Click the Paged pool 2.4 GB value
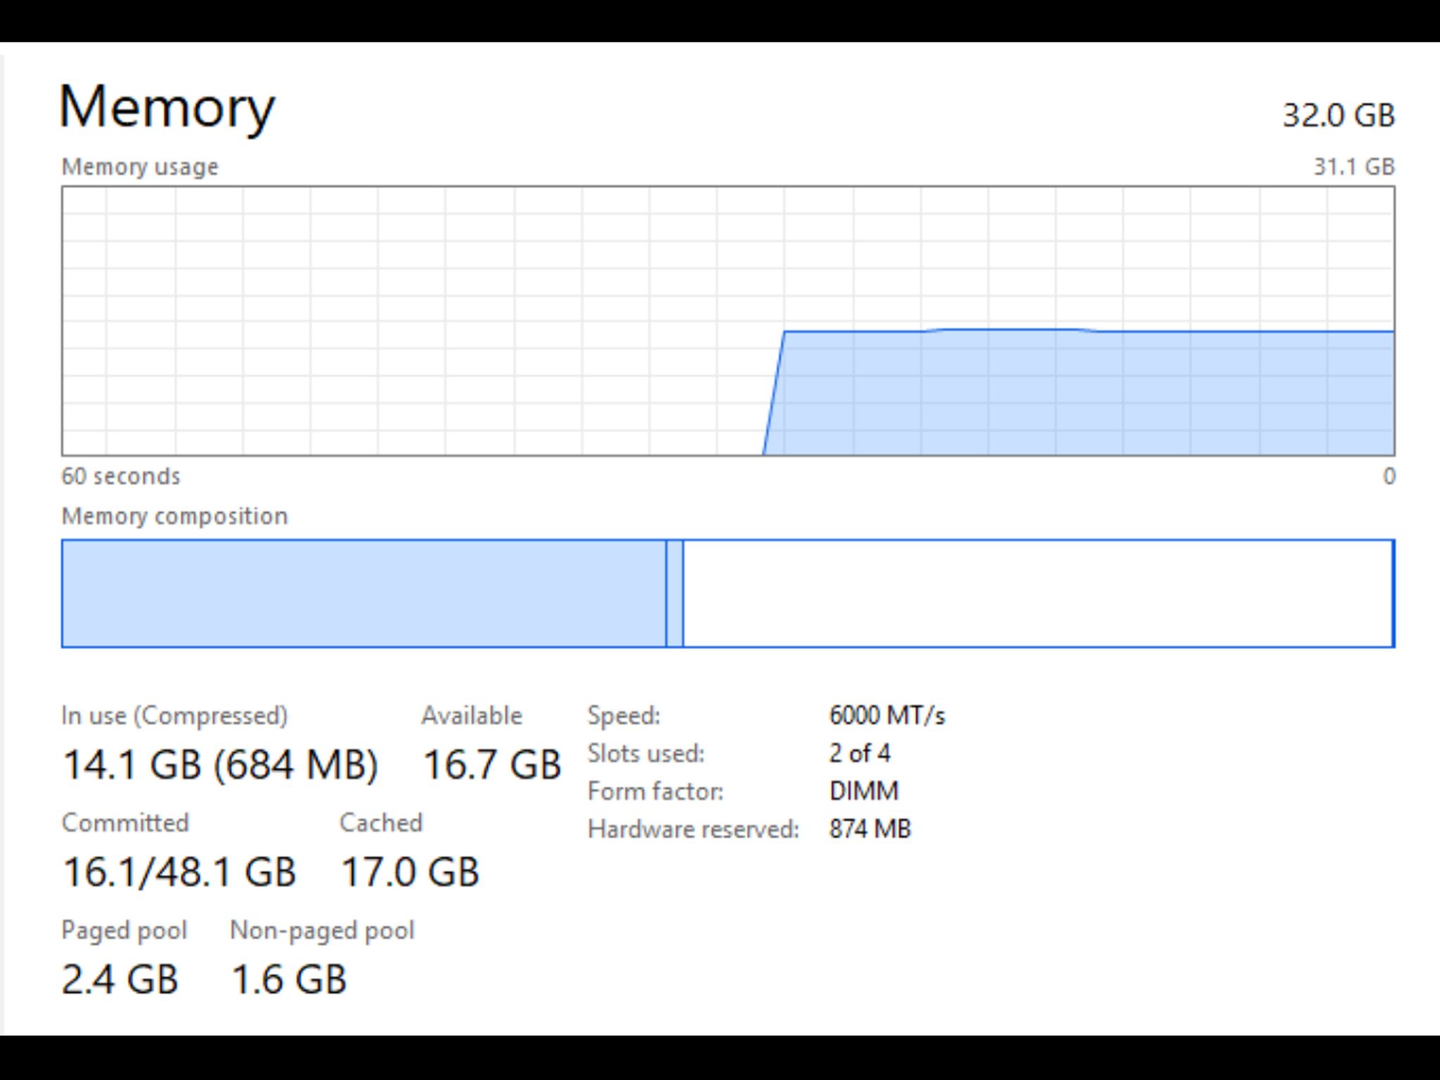 [120, 979]
